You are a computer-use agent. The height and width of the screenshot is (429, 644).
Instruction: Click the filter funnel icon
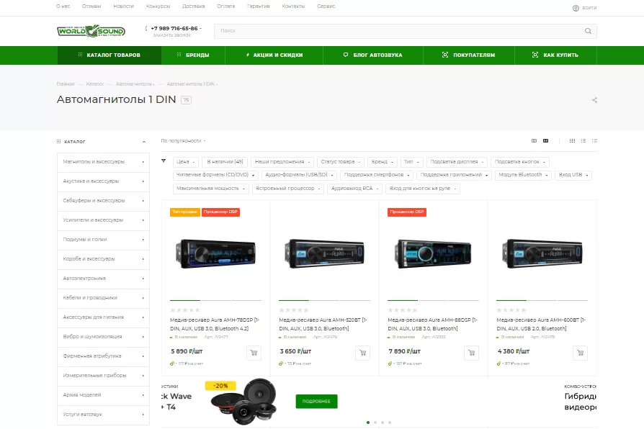point(164,161)
